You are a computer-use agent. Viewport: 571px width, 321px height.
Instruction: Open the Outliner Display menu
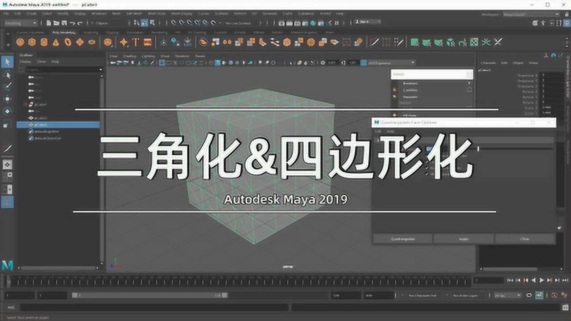(x=25, y=61)
